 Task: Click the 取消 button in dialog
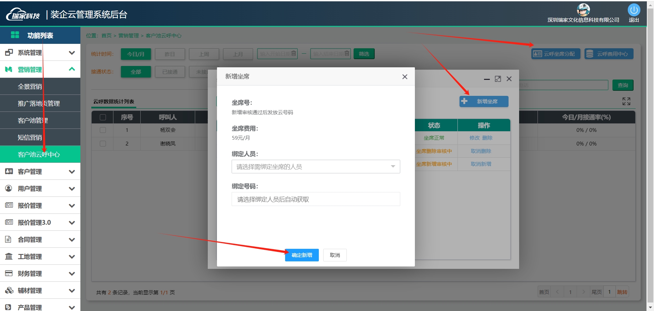(334, 255)
